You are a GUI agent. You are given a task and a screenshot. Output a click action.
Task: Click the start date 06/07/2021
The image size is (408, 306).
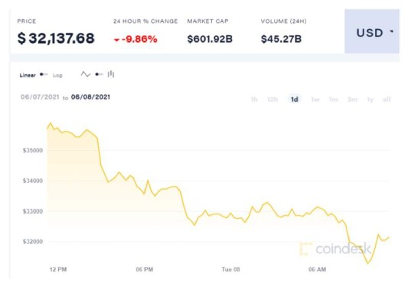pos(39,97)
